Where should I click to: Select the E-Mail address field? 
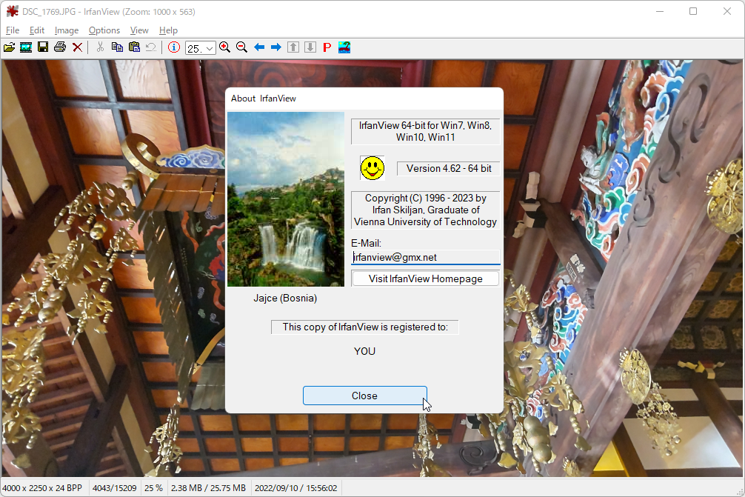click(x=425, y=257)
